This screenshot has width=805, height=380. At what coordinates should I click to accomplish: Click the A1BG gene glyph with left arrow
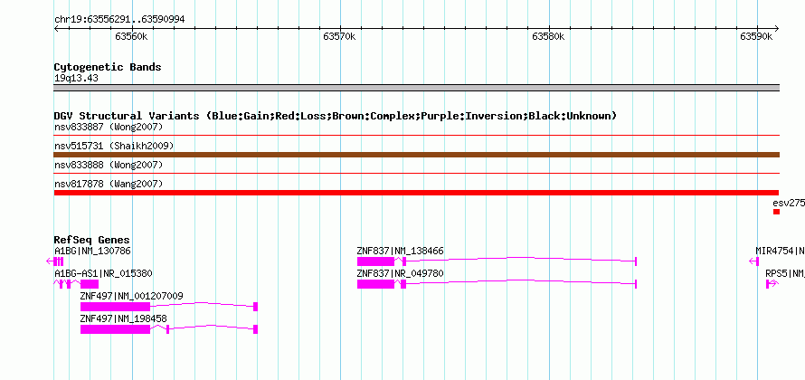tap(55, 261)
